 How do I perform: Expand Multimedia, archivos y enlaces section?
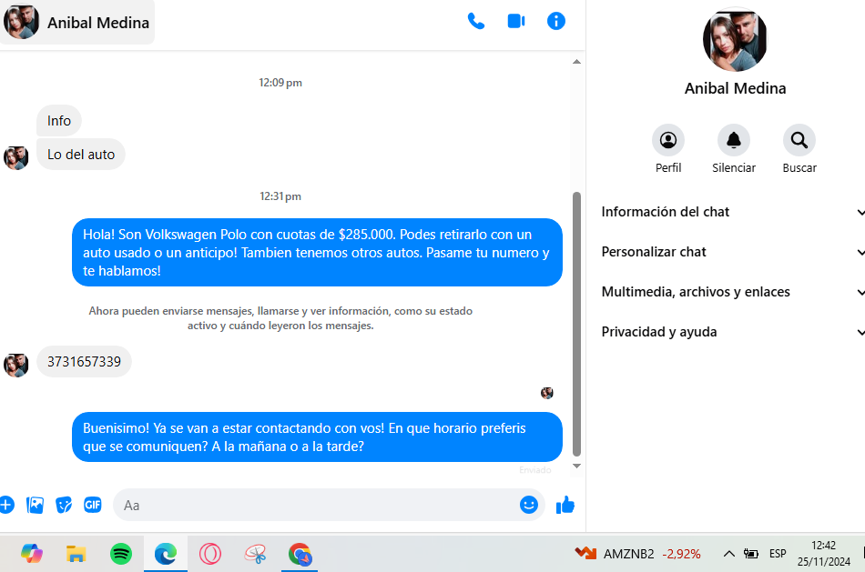733,292
